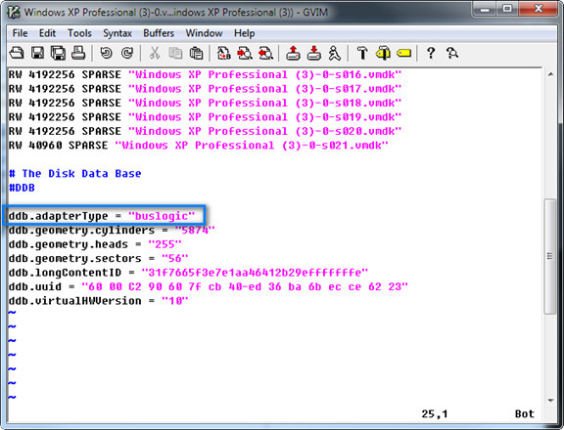Open the Buffers menu
This screenshot has width=564, height=430.
(x=159, y=33)
